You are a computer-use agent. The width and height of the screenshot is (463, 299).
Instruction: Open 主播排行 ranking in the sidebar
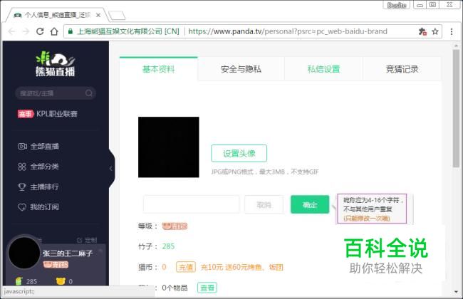click(38, 187)
